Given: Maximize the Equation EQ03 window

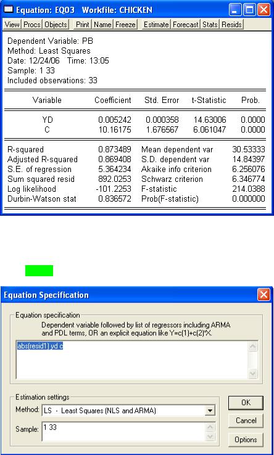Looking at the screenshot, I should (x=250, y=10).
